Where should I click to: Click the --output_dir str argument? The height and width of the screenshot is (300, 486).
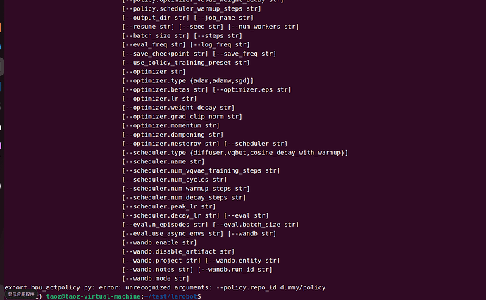[156, 18]
